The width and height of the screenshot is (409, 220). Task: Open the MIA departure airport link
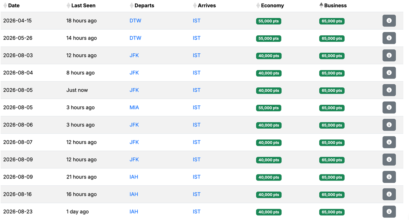coord(134,107)
